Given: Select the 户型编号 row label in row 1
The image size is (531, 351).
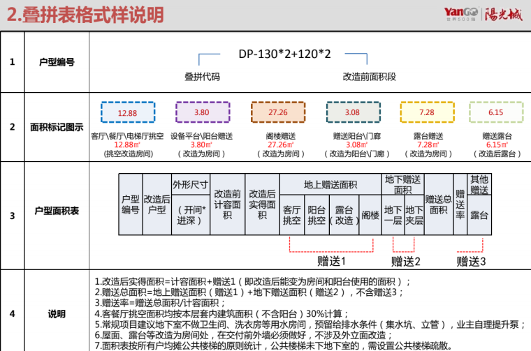Looking at the screenshot, I should (x=57, y=62).
